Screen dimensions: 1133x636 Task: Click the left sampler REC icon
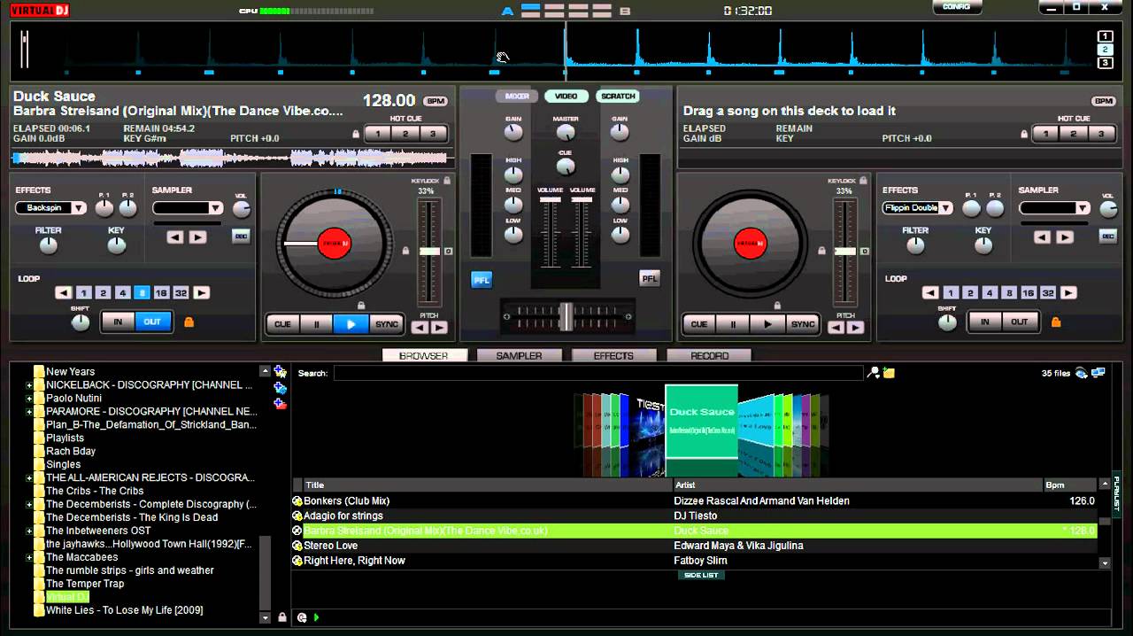(x=241, y=237)
